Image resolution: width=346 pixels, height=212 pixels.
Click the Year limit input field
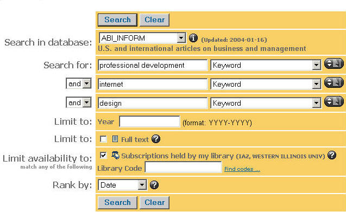(149, 121)
